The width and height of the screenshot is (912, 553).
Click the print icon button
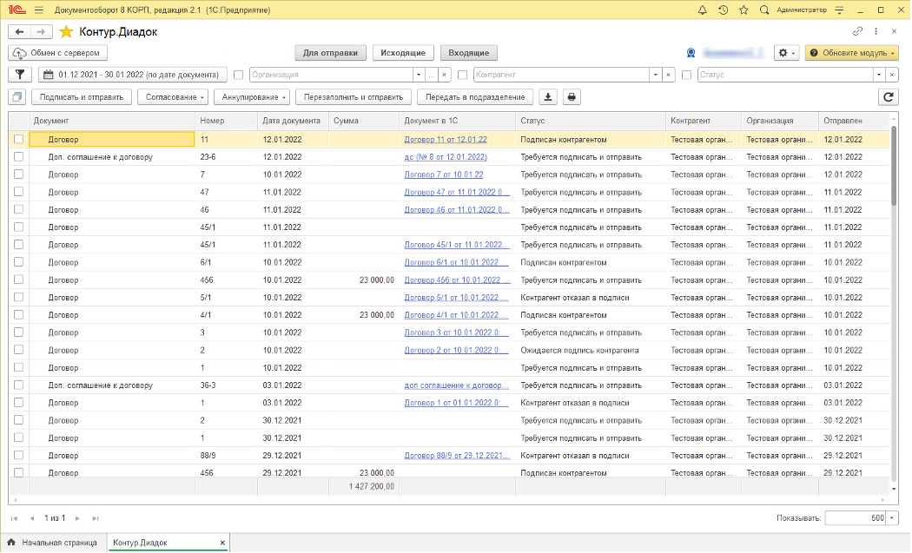click(x=572, y=97)
